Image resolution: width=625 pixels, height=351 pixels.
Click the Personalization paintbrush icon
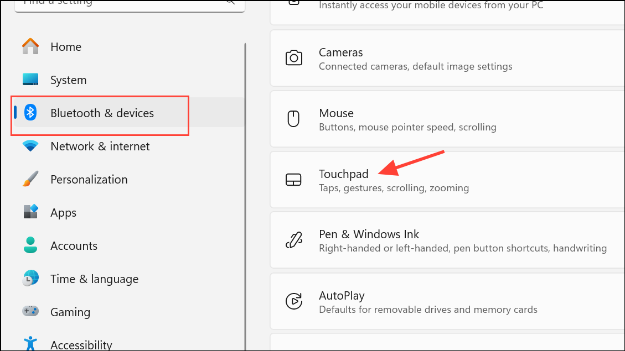point(30,179)
